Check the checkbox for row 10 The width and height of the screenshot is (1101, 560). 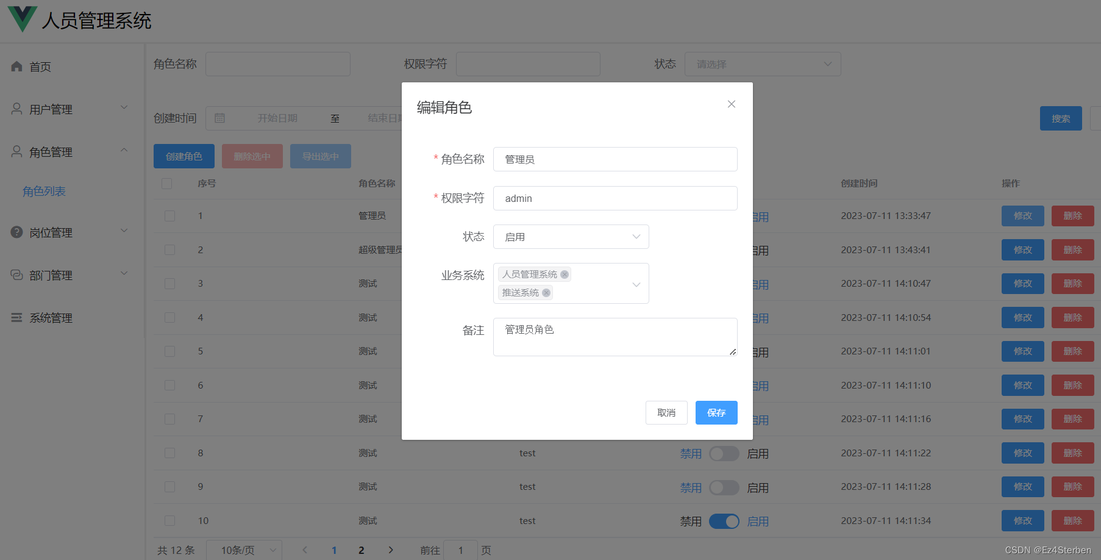point(169,521)
